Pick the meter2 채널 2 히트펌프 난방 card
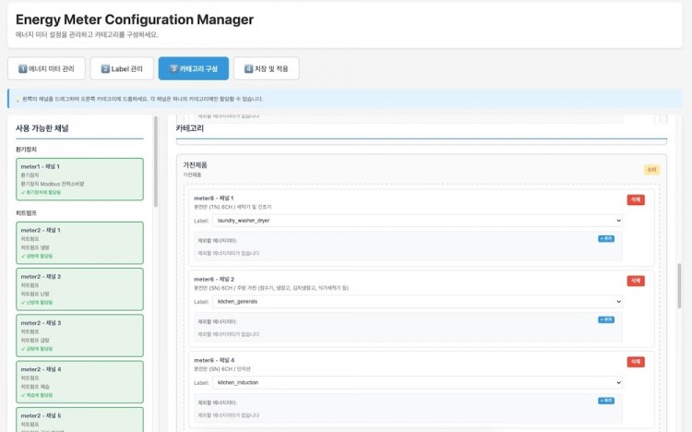This screenshot has width=692, height=432. 79,288
